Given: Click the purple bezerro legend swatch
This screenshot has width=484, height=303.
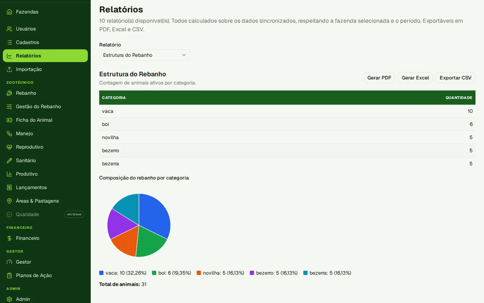Looking at the screenshot, I should [252, 273].
